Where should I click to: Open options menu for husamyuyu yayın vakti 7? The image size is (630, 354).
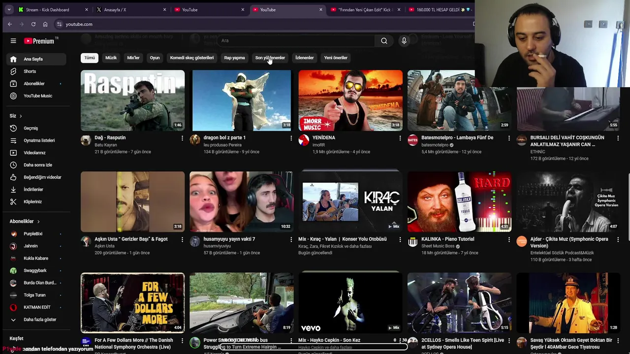(x=291, y=239)
